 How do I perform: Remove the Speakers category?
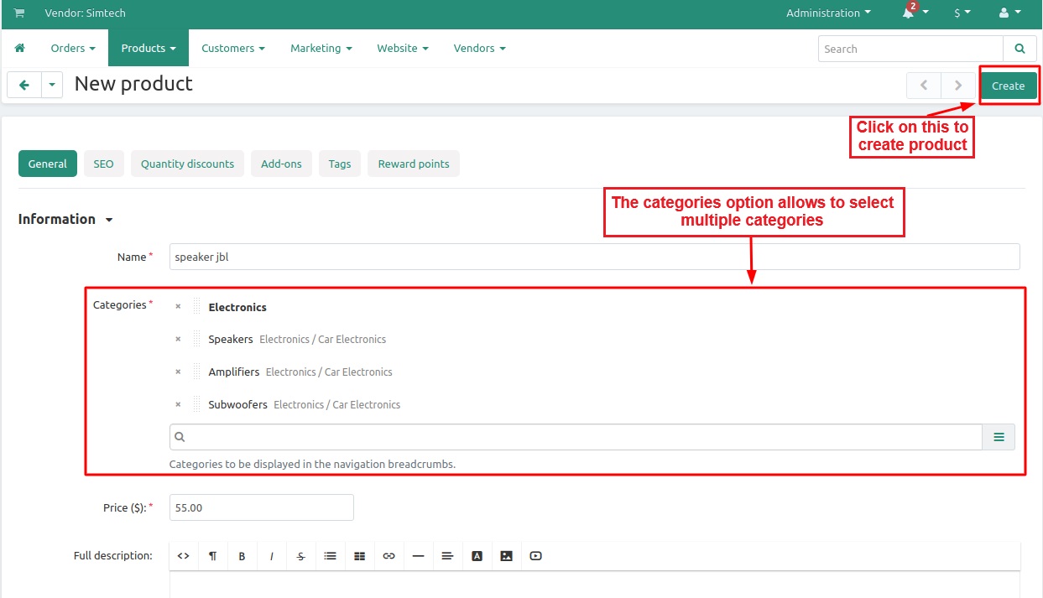click(x=178, y=339)
